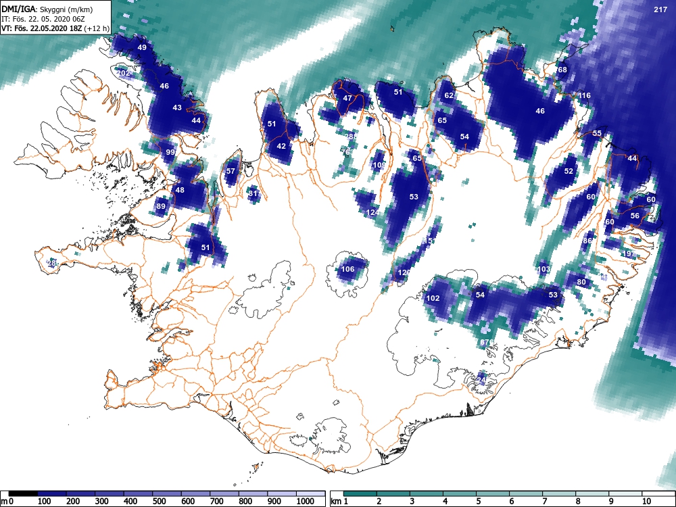Click the visibility value 109
This screenshot has height=507, width=676.
point(379,165)
